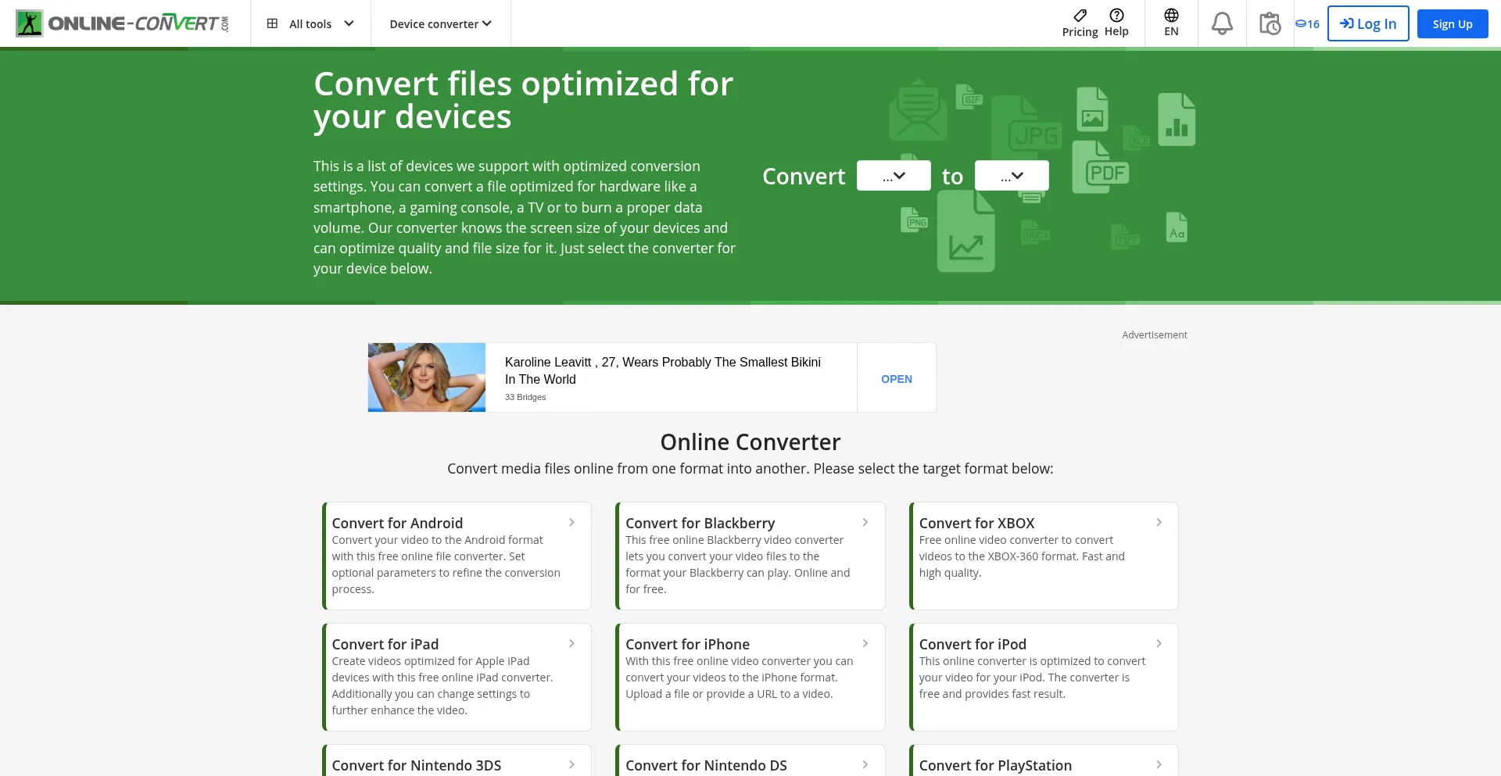Expand the Device converter dropdown

click(440, 23)
